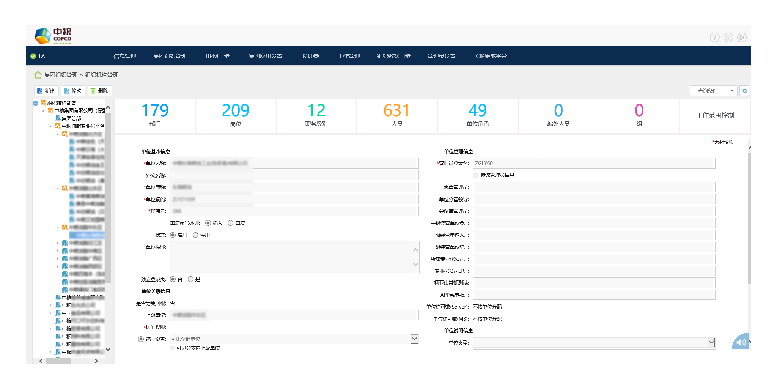Open 组织数据同步 menu

[393, 56]
